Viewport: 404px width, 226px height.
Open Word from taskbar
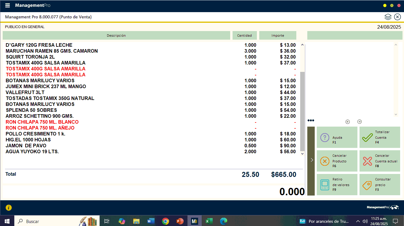click(x=151, y=221)
